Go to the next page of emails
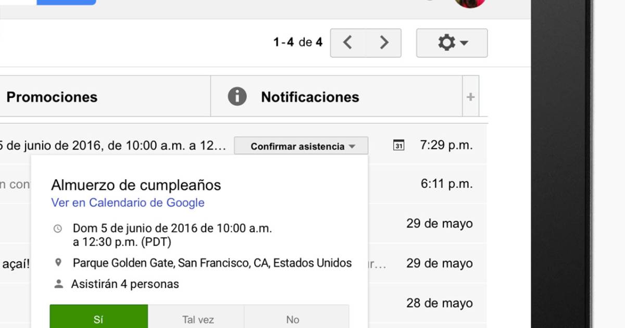 384,43
